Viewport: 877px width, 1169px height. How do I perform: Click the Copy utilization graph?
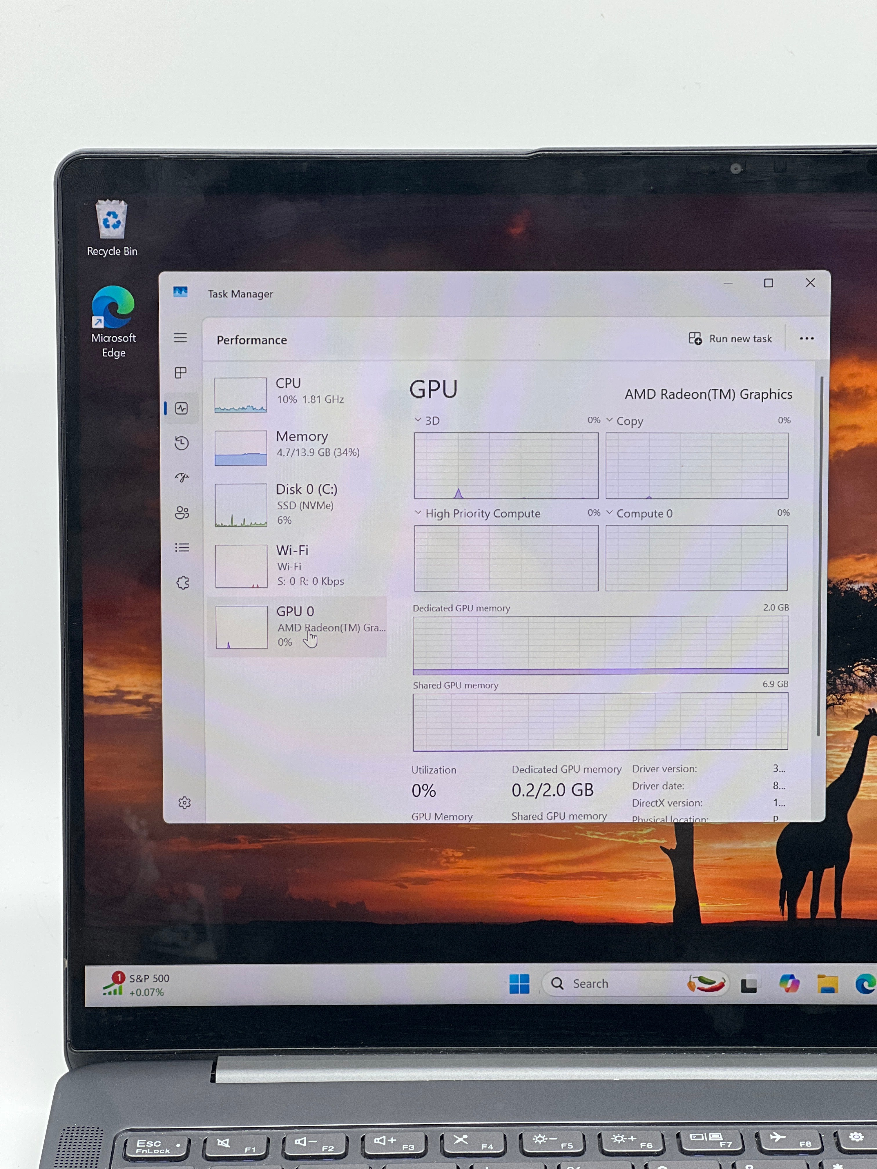click(697, 466)
